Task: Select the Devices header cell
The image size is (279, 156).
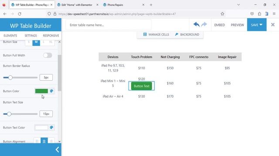Action: coord(113,57)
